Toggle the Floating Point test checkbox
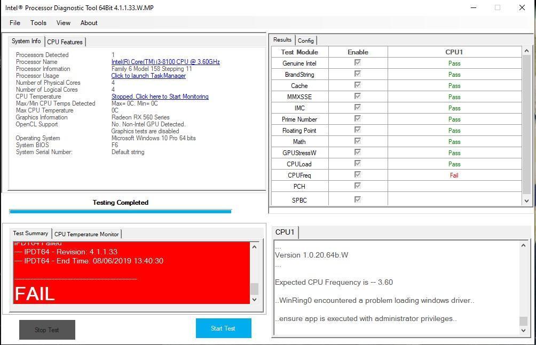This screenshot has width=536, height=345. tap(358, 130)
